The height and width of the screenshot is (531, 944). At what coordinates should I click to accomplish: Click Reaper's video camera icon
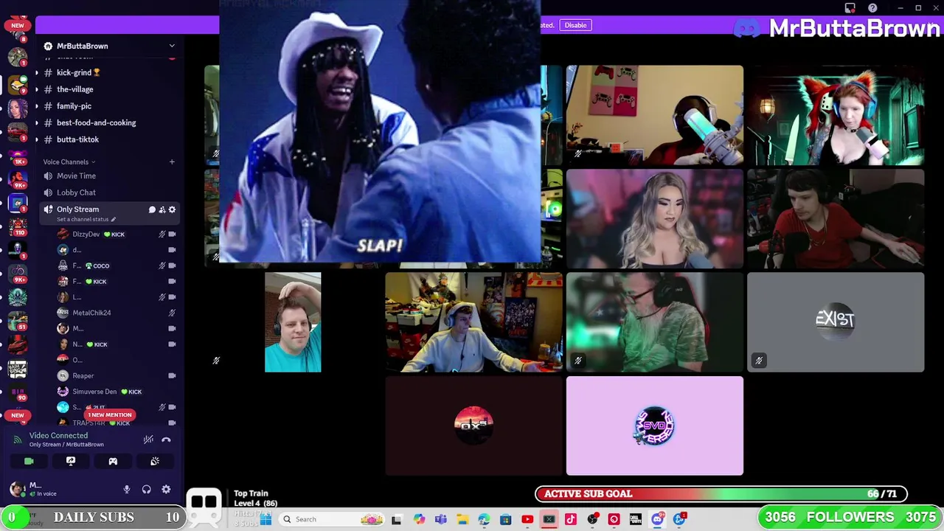tap(172, 375)
